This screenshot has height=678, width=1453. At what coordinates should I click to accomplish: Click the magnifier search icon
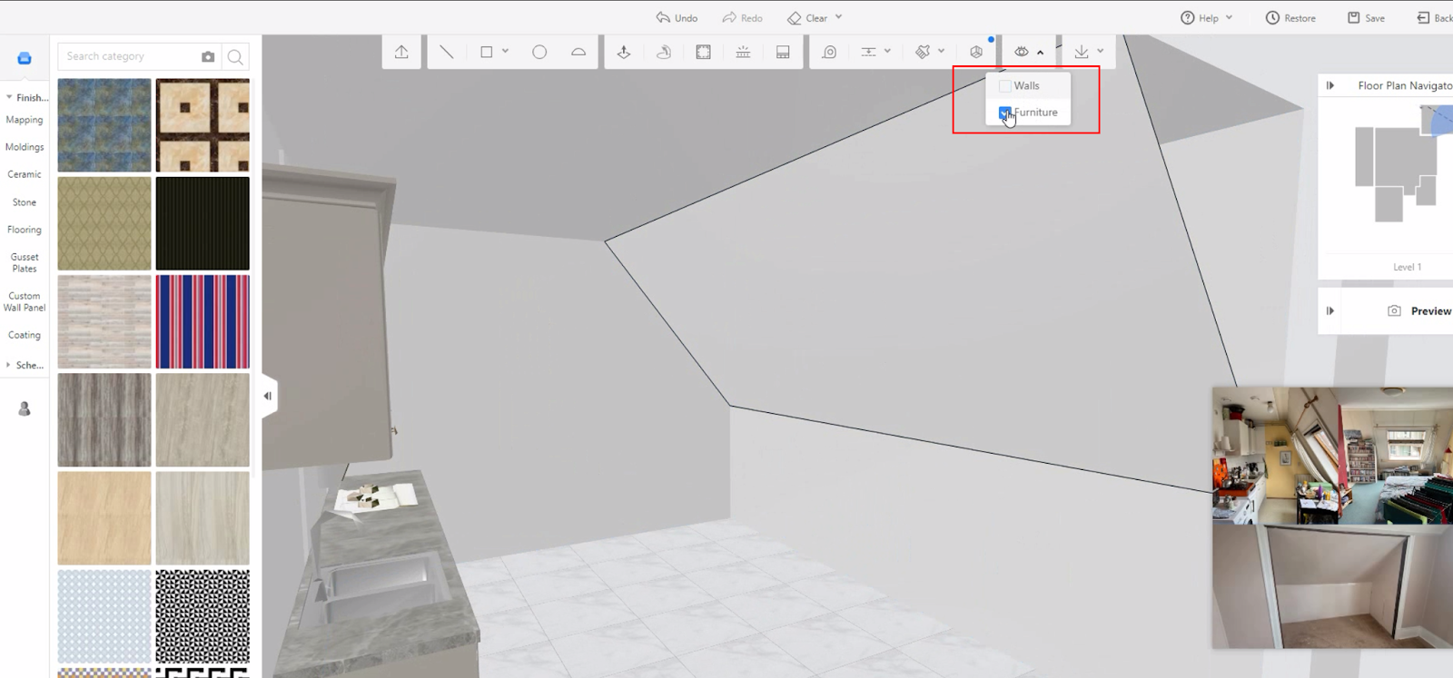click(x=235, y=57)
